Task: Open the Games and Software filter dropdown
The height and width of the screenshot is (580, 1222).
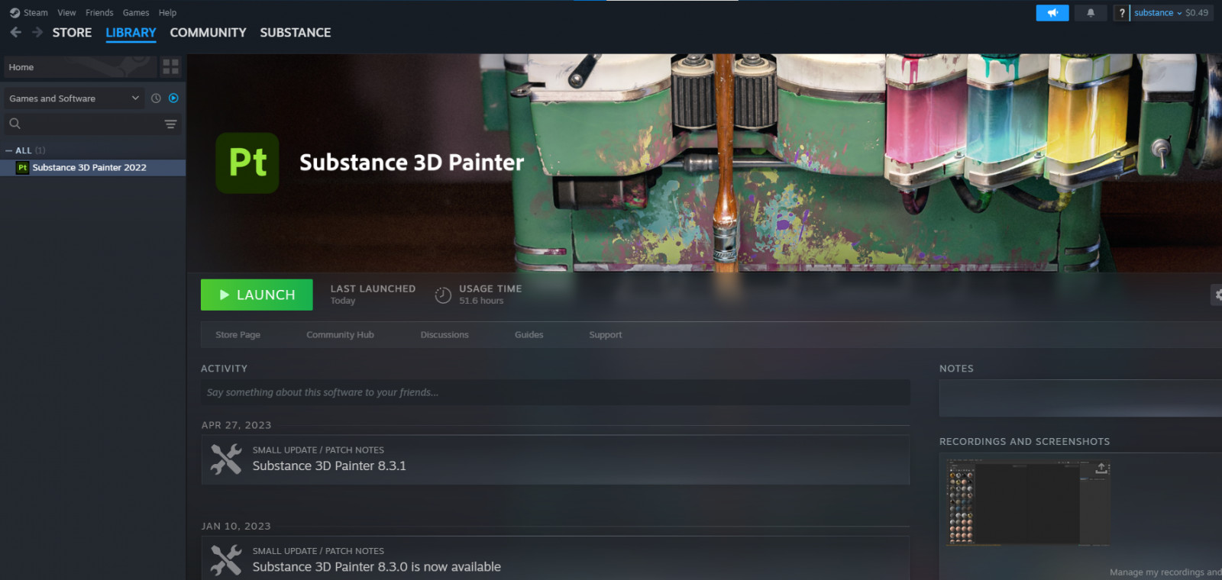Action: tap(74, 98)
